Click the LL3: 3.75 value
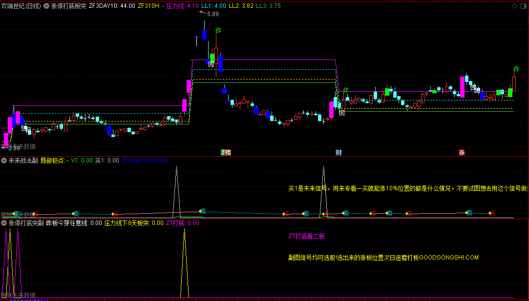The height and width of the screenshot is (301, 529). click(x=269, y=6)
